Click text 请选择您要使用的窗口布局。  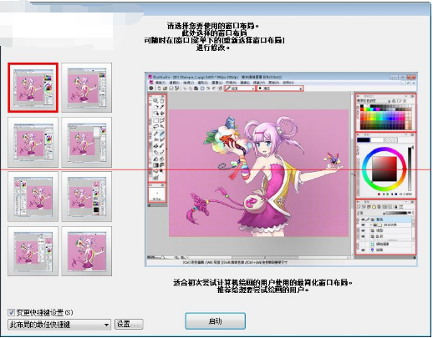(213, 26)
